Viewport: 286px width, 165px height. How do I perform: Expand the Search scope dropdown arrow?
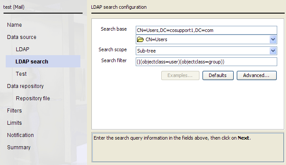273,51
